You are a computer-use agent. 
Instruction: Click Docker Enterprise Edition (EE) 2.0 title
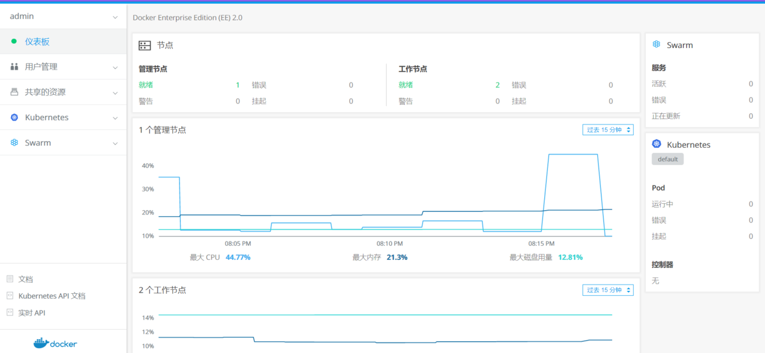point(188,18)
